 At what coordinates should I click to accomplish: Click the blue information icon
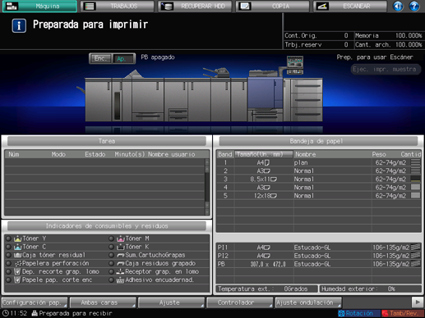pos(19,25)
